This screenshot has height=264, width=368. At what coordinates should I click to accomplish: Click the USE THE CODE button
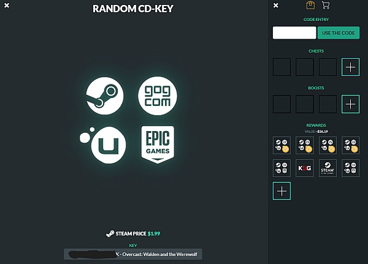click(x=339, y=33)
